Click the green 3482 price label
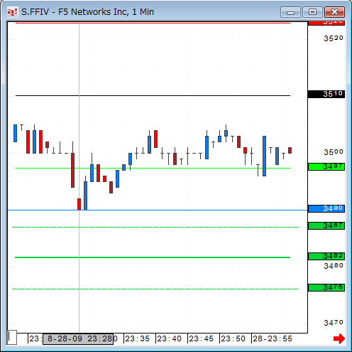 click(x=326, y=256)
